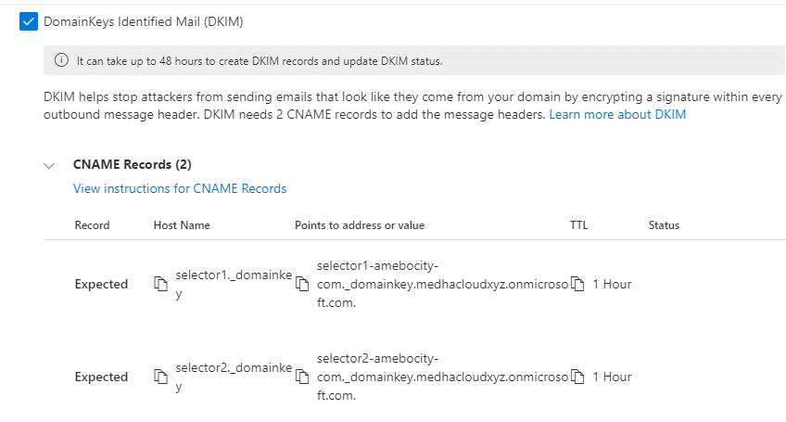Copy the selector2-amebocity points-to value
The image size is (786, 422).
(x=301, y=377)
